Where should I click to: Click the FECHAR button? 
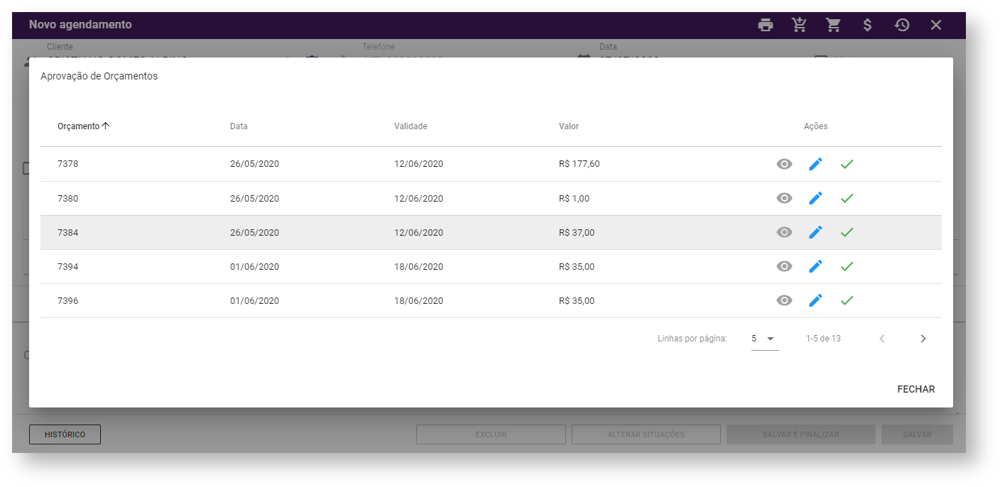(916, 389)
